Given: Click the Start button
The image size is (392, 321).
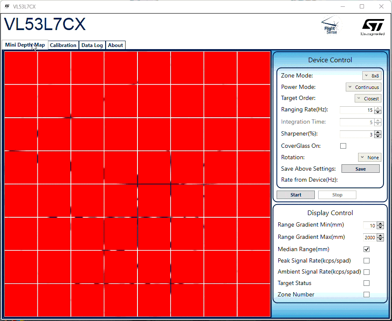Looking at the screenshot, I should (x=295, y=194).
